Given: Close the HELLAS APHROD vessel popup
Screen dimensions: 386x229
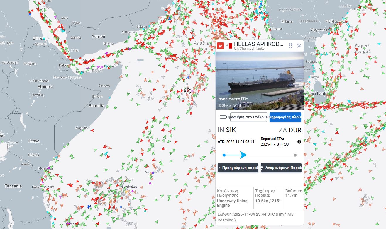Looking at the screenshot, I should tap(299, 46).
